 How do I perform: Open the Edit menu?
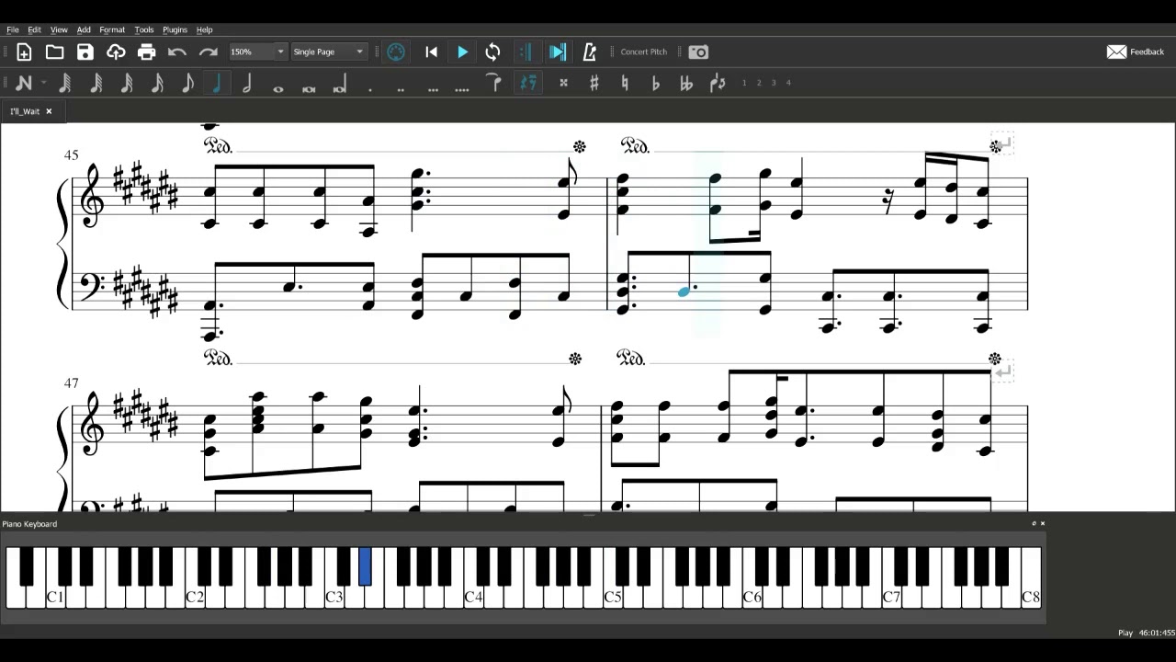point(34,29)
